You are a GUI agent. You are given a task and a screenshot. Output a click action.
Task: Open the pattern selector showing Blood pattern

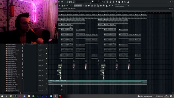click(78, 5)
